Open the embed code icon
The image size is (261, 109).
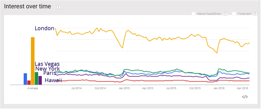coord(245,97)
